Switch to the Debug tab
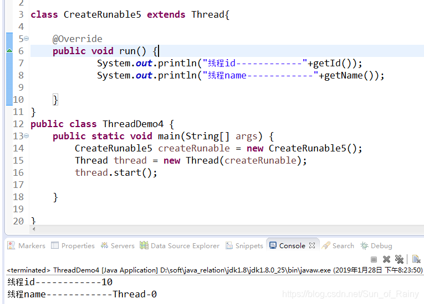 pos(376,246)
